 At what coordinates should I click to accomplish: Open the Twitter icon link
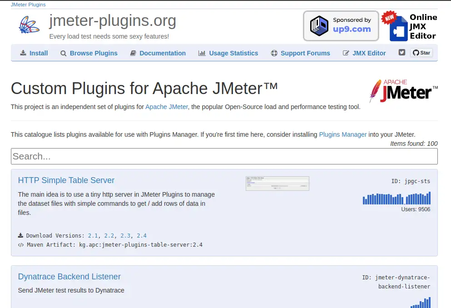coord(402,52)
